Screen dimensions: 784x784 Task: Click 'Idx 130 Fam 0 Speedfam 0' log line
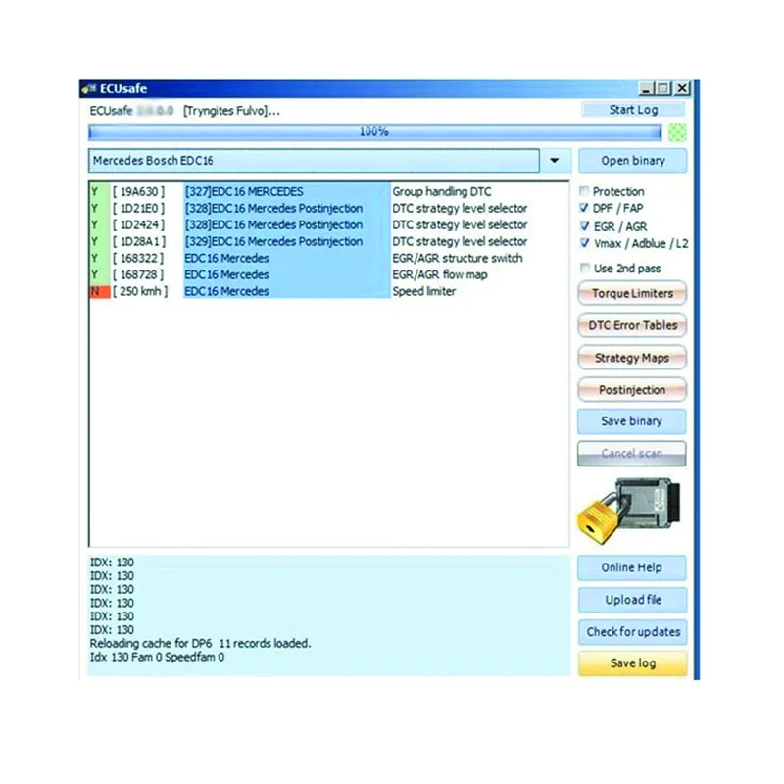pos(157,657)
